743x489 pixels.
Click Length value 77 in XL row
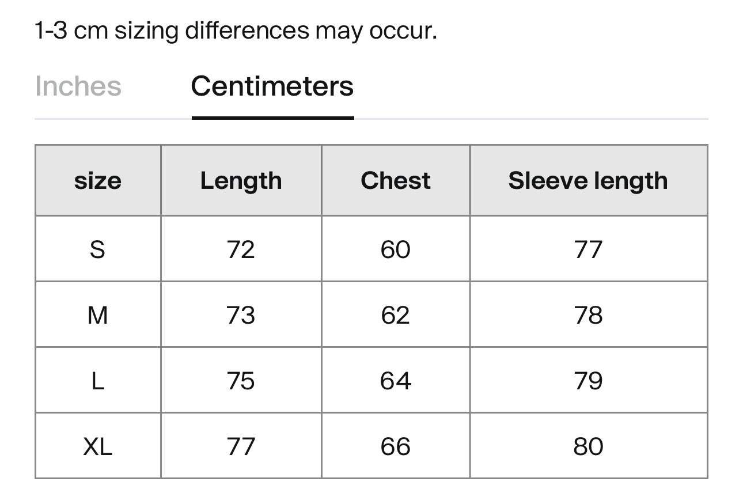(241, 446)
